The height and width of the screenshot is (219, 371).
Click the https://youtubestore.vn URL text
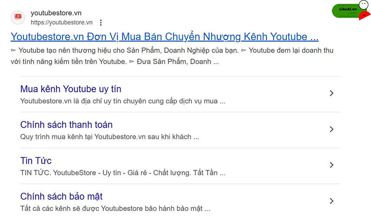click(62, 22)
